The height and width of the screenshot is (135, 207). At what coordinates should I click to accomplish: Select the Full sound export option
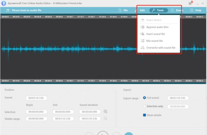pyautogui.click(x=144, y=98)
